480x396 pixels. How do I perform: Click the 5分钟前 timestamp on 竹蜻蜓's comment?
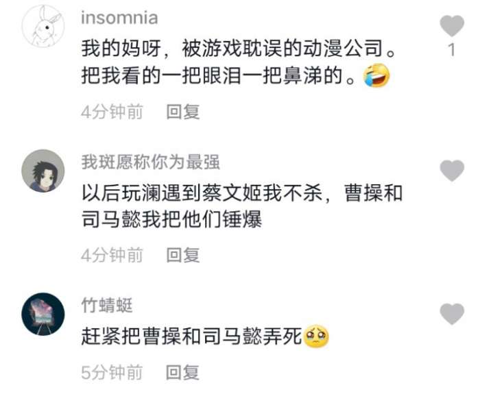coord(112,372)
